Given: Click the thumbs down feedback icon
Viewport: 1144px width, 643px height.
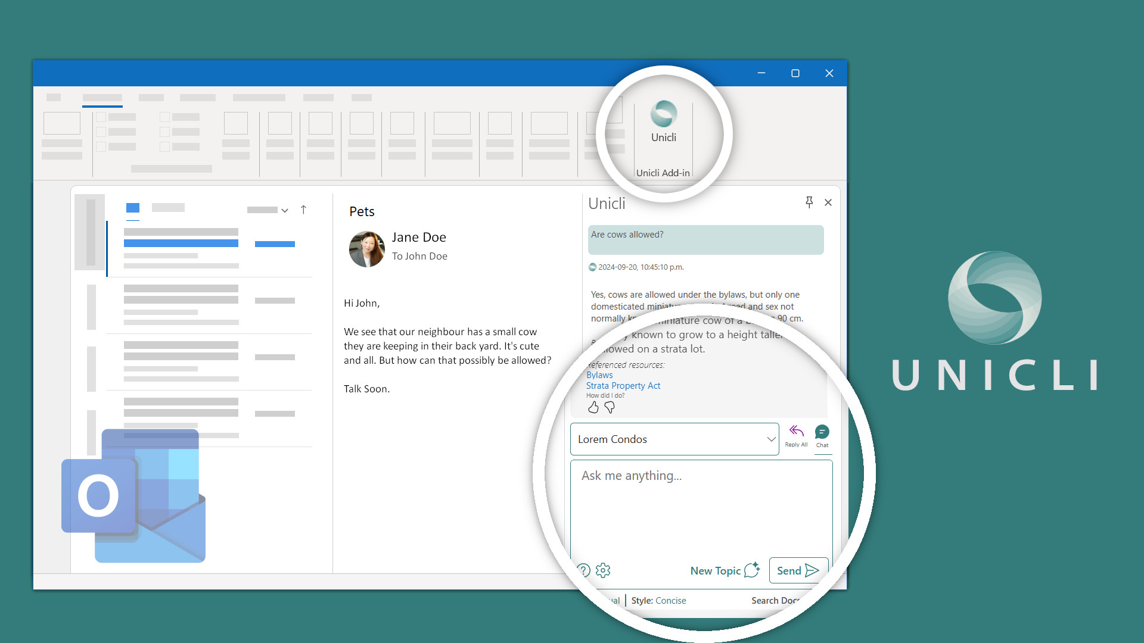Looking at the screenshot, I should (x=610, y=407).
